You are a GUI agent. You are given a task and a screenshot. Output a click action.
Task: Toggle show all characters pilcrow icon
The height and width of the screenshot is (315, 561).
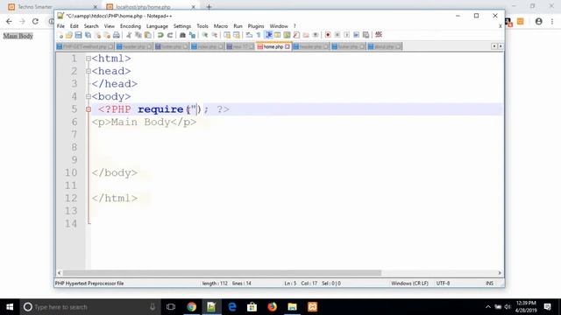pos(259,35)
